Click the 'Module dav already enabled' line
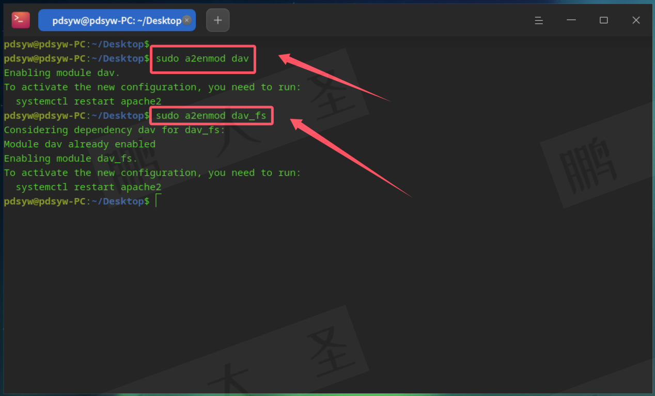The image size is (655, 396). pos(80,144)
